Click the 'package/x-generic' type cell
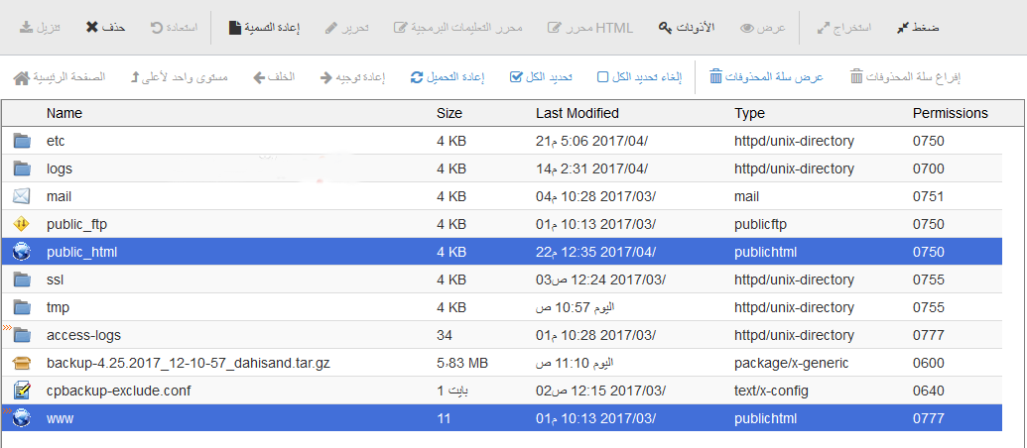This screenshot has height=448, width=1027. [x=791, y=363]
